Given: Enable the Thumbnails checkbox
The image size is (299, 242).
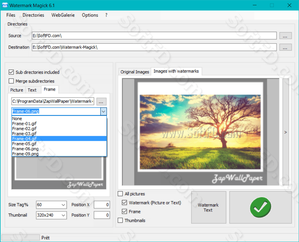Looking at the screenshot, I should click(120, 220).
